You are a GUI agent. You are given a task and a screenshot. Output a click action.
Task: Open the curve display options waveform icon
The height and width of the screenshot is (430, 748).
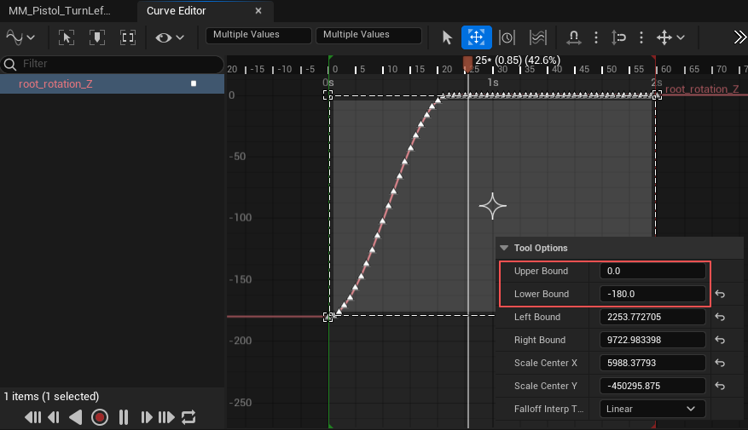click(x=14, y=37)
